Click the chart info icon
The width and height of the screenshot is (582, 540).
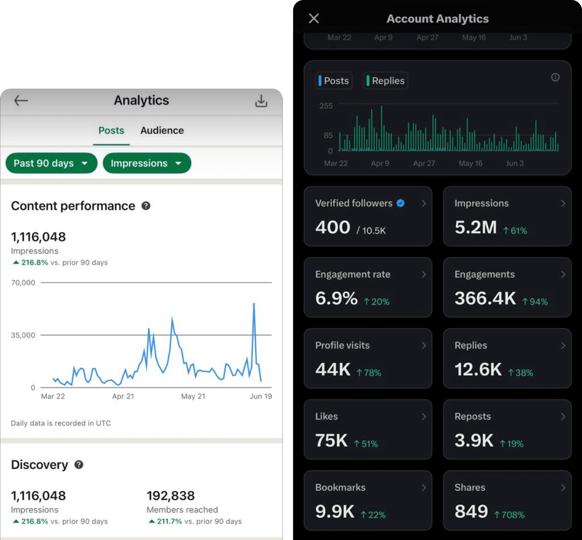tap(555, 77)
